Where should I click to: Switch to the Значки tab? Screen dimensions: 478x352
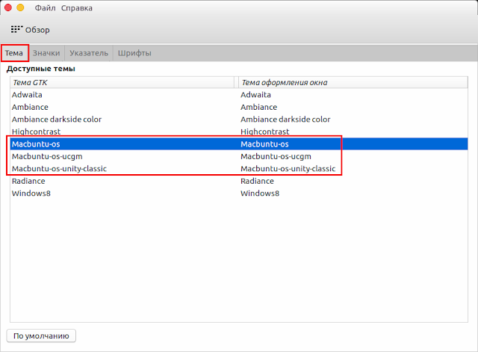(46, 53)
